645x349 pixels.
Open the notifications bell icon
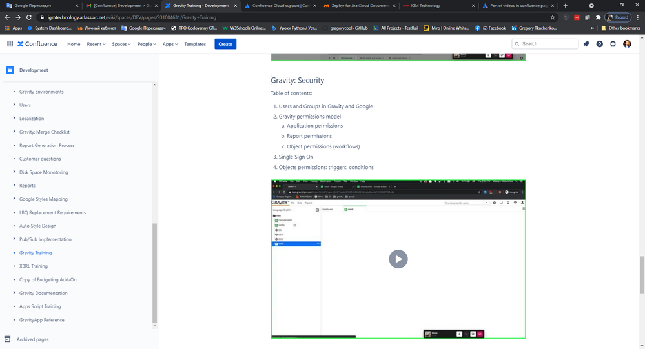[x=586, y=44]
